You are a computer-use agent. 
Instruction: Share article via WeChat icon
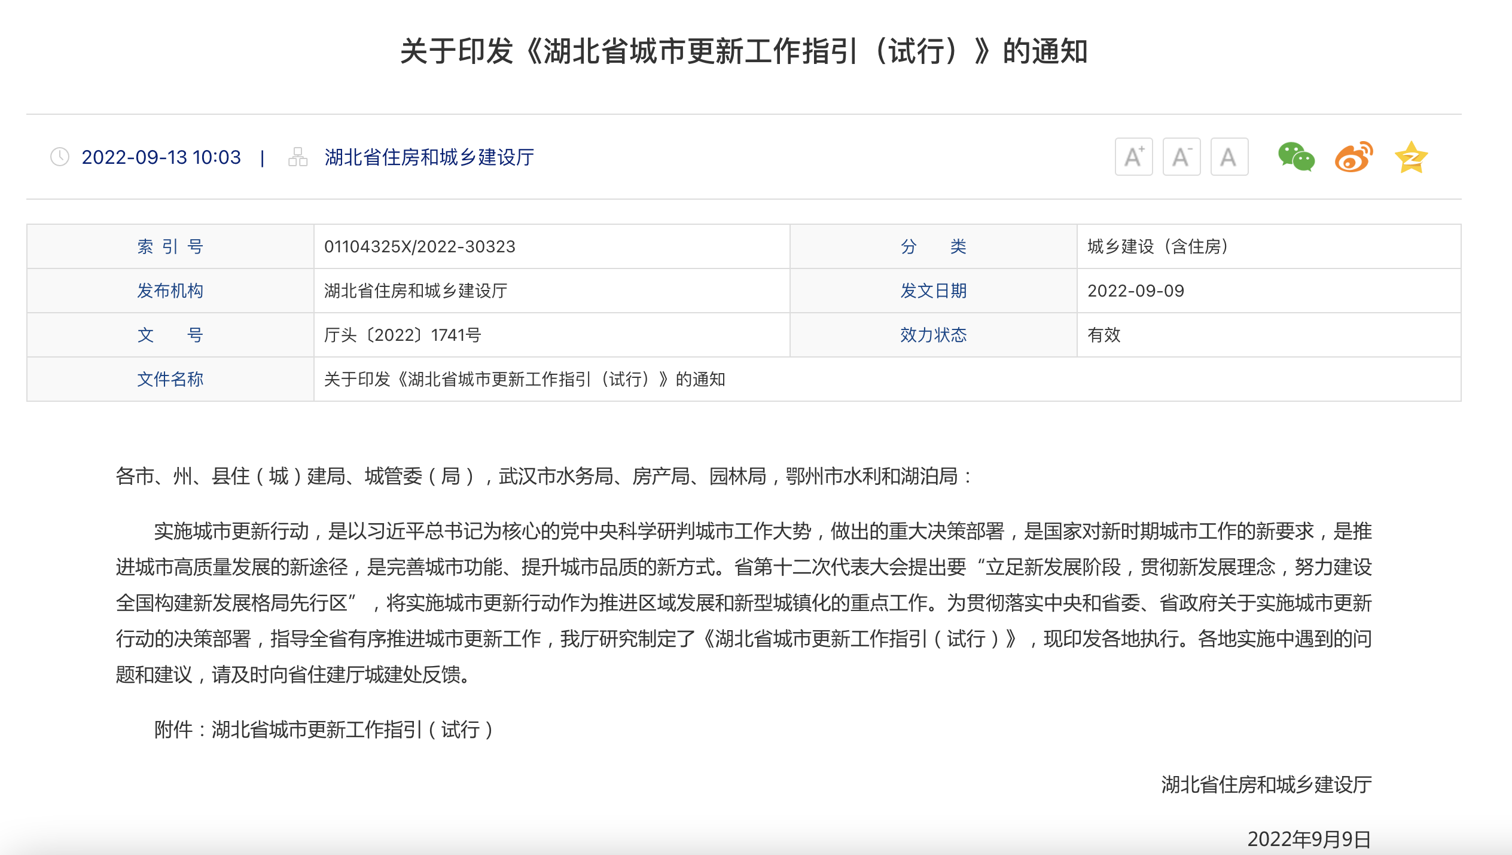[x=1296, y=157]
